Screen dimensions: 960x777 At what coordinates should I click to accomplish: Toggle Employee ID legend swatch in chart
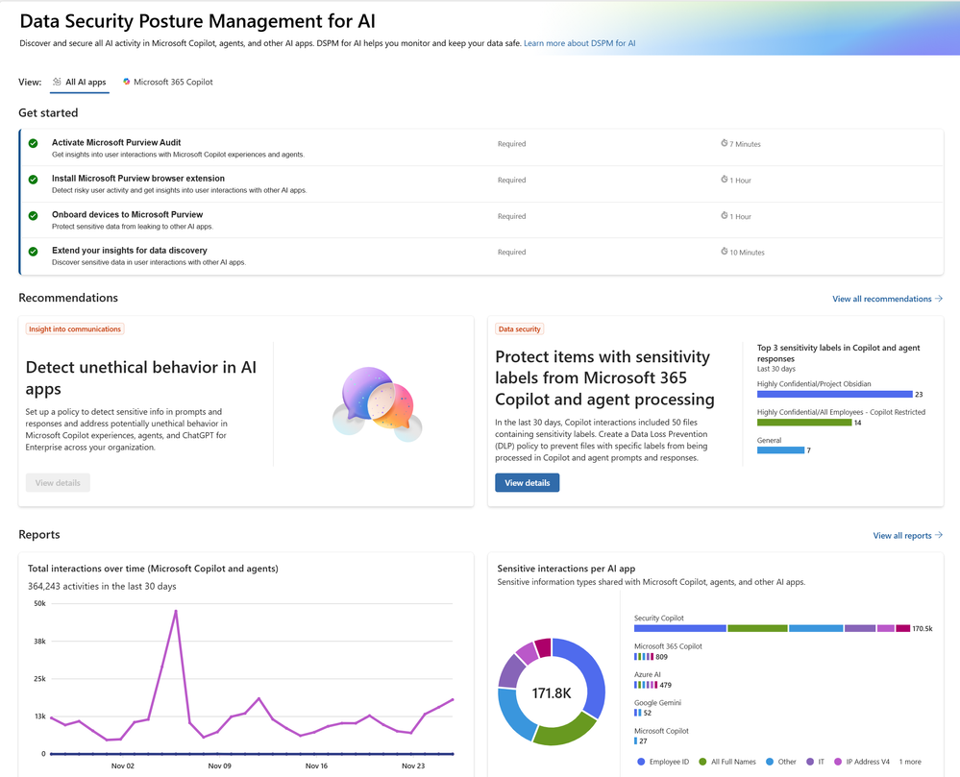(x=641, y=762)
